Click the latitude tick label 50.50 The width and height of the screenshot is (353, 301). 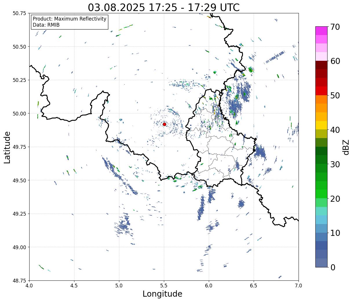tap(19, 47)
